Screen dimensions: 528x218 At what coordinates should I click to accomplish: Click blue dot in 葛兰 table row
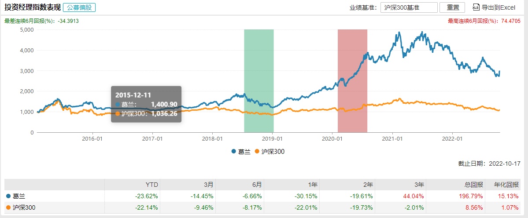7,196
